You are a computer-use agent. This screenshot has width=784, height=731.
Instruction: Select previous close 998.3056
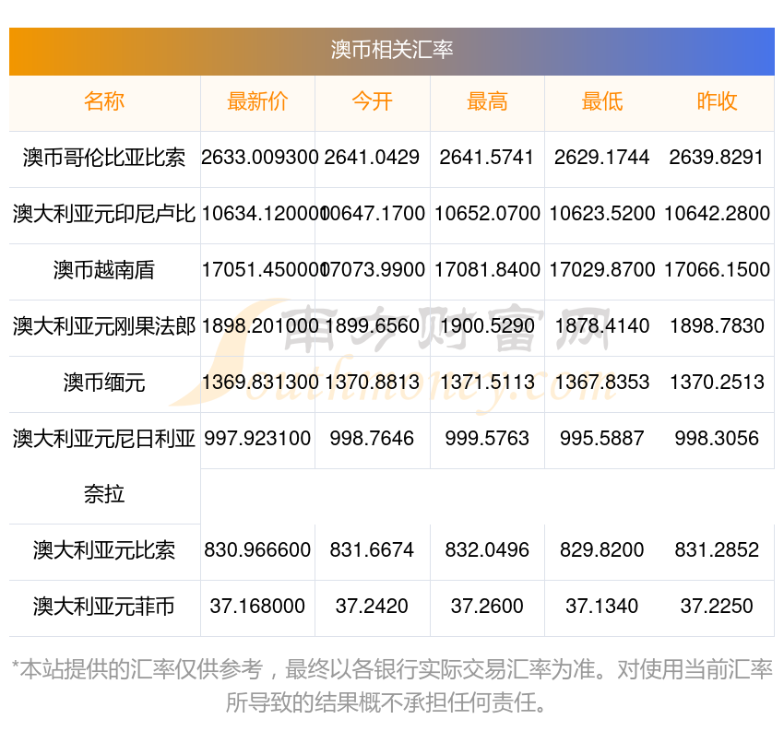pos(717,438)
